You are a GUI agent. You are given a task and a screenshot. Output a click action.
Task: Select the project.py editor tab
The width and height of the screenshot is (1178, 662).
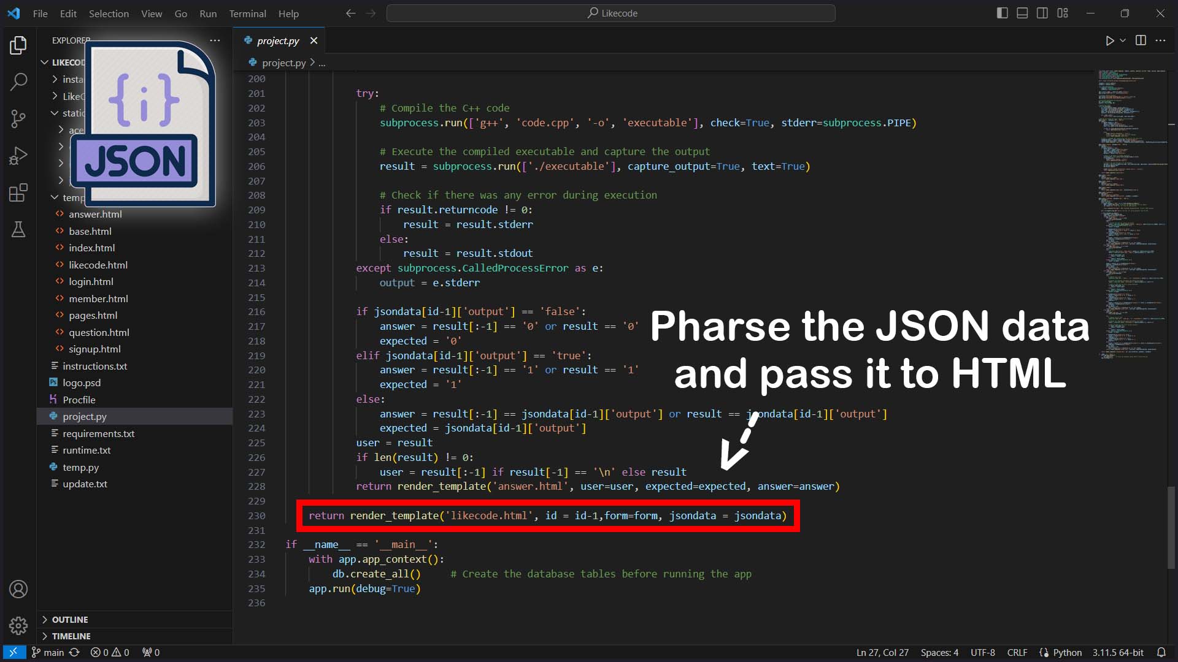tap(278, 40)
